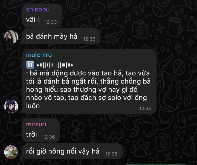Select the "vãi l" message bubble
Viewport: 197px width, 165px height.
(42, 16)
